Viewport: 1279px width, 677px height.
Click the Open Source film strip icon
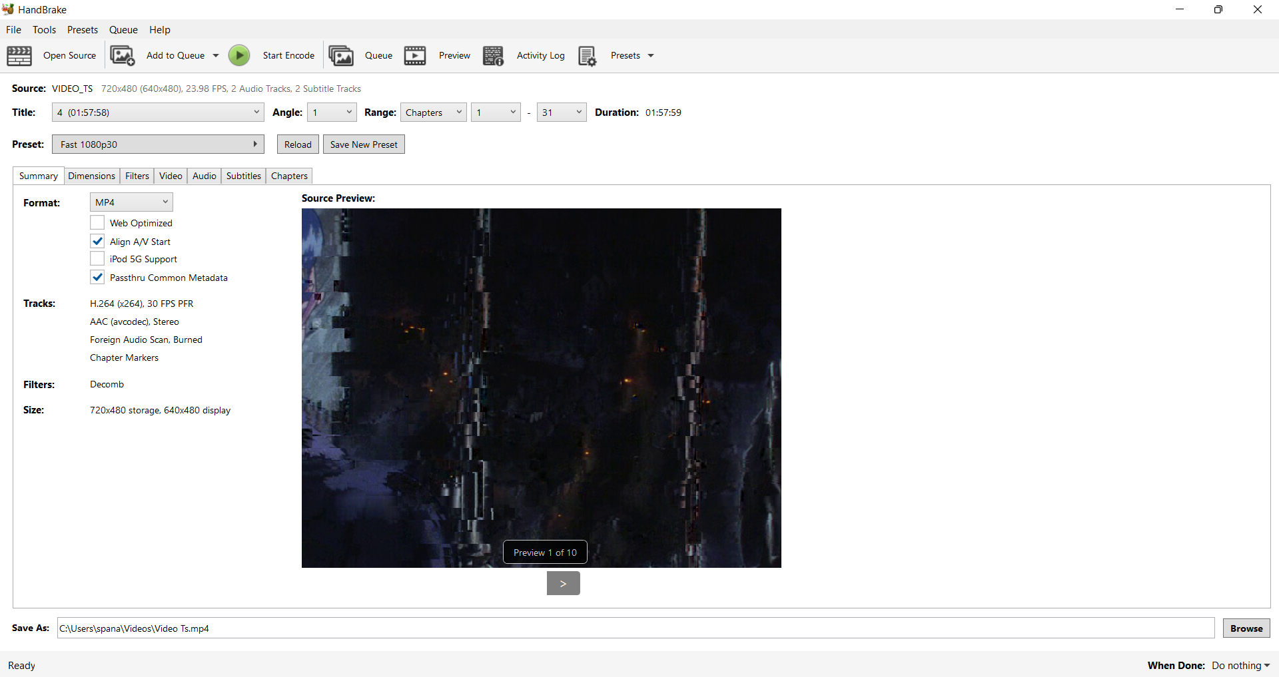tap(19, 56)
